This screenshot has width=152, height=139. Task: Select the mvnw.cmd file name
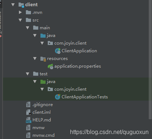[x=43, y=135]
